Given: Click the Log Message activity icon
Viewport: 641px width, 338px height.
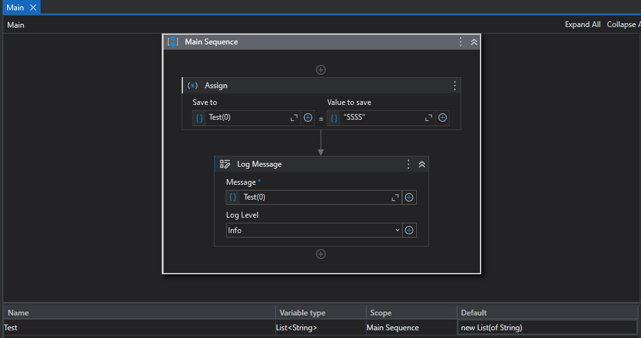Looking at the screenshot, I should tap(225, 164).
